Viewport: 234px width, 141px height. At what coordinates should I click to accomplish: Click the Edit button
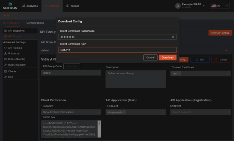[200, 59]
